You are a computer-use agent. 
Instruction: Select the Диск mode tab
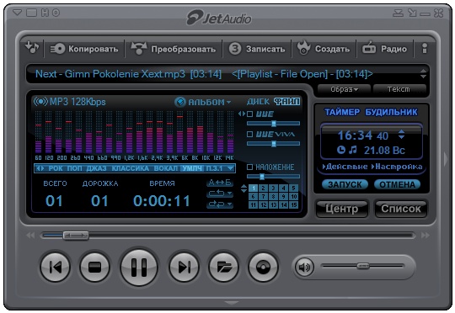(258, 102)
